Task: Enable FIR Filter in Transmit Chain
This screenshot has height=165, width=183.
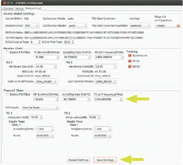Action: [7, 94]
